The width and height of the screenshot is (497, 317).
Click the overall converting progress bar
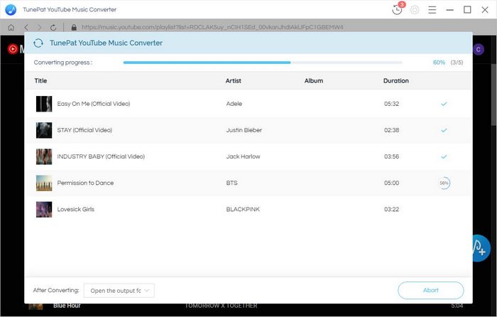263,63
